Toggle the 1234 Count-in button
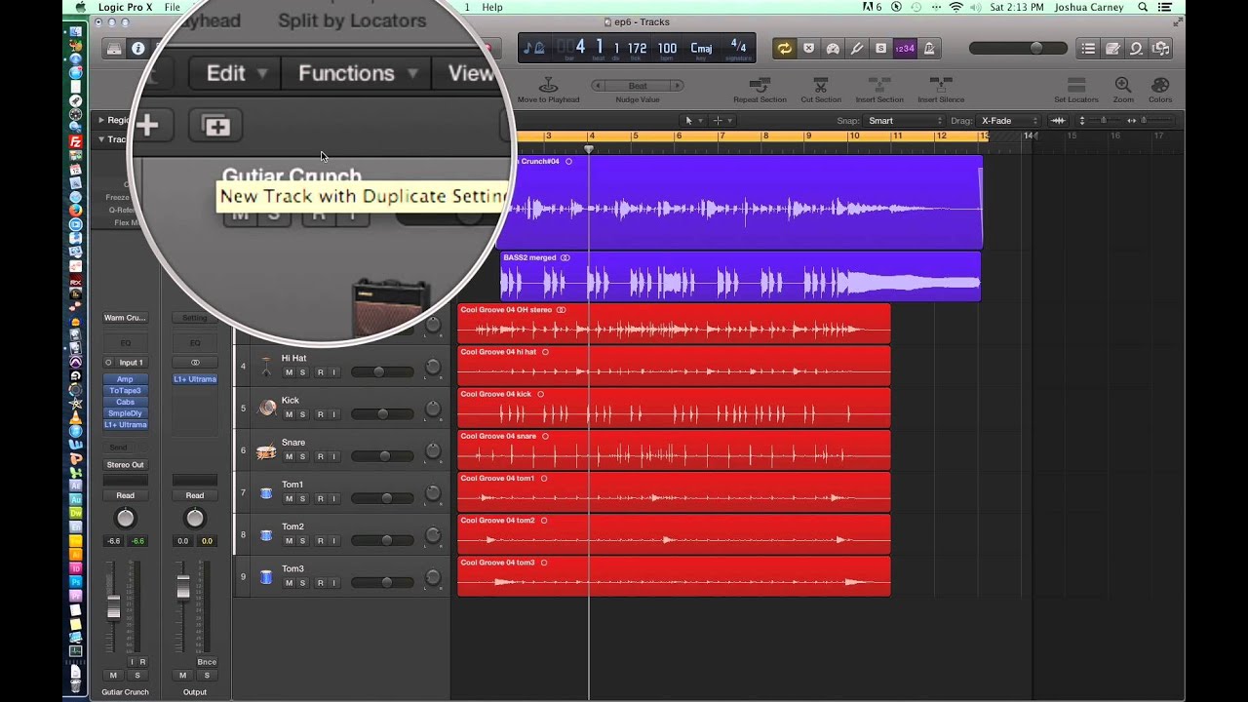 905,48
